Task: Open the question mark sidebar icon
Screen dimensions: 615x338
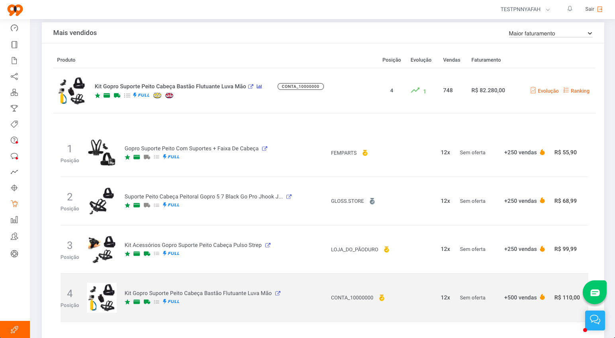Action: tap(14, 140)
